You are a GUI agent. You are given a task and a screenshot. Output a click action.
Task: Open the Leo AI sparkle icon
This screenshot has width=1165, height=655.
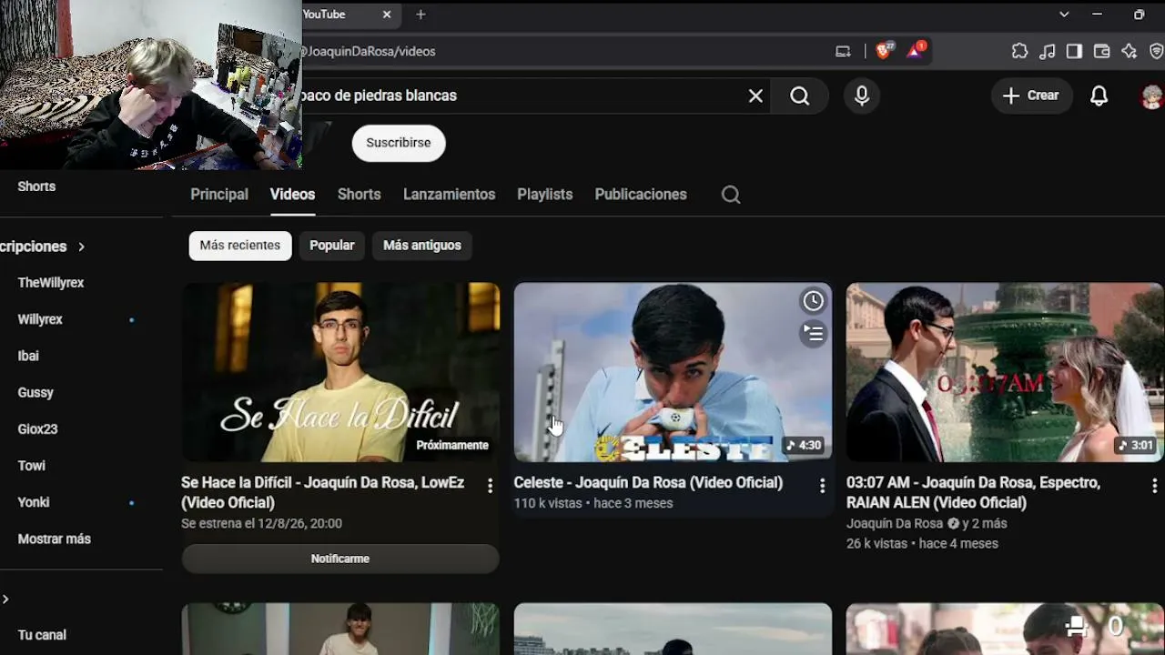pyautogui.click(x=1129, y=51)
